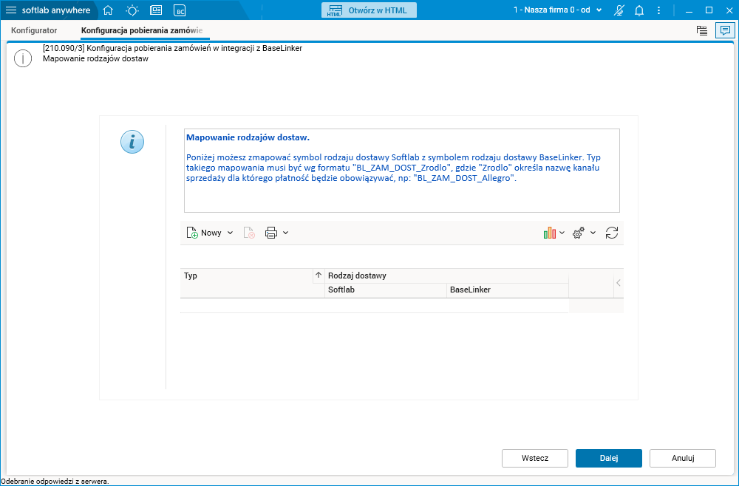739x486 pixels.
Task: Expand the settings gear dropdown arrow
Action: (593, 233)
